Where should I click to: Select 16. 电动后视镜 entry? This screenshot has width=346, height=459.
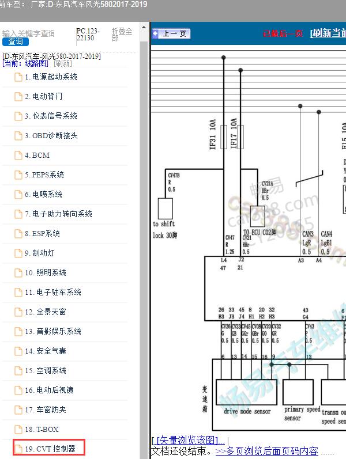(x=49, y=390)
